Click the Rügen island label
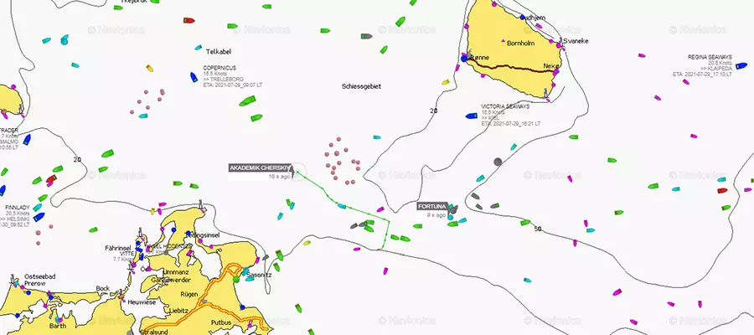 coord(188,295)
